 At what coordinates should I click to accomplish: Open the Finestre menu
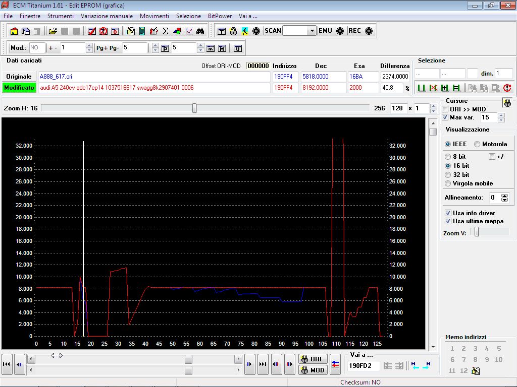[30, 16]
